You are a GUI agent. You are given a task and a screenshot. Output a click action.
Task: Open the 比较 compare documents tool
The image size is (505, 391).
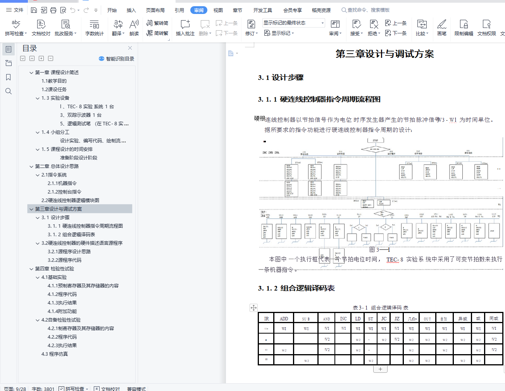(x=422, y=28)
